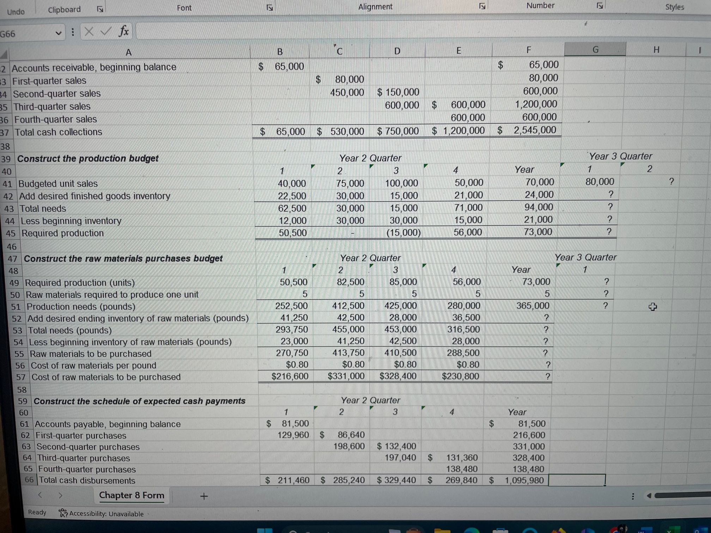Open the Name Box dropdown arrow
711x533 pixels.
tap(58, 33)
